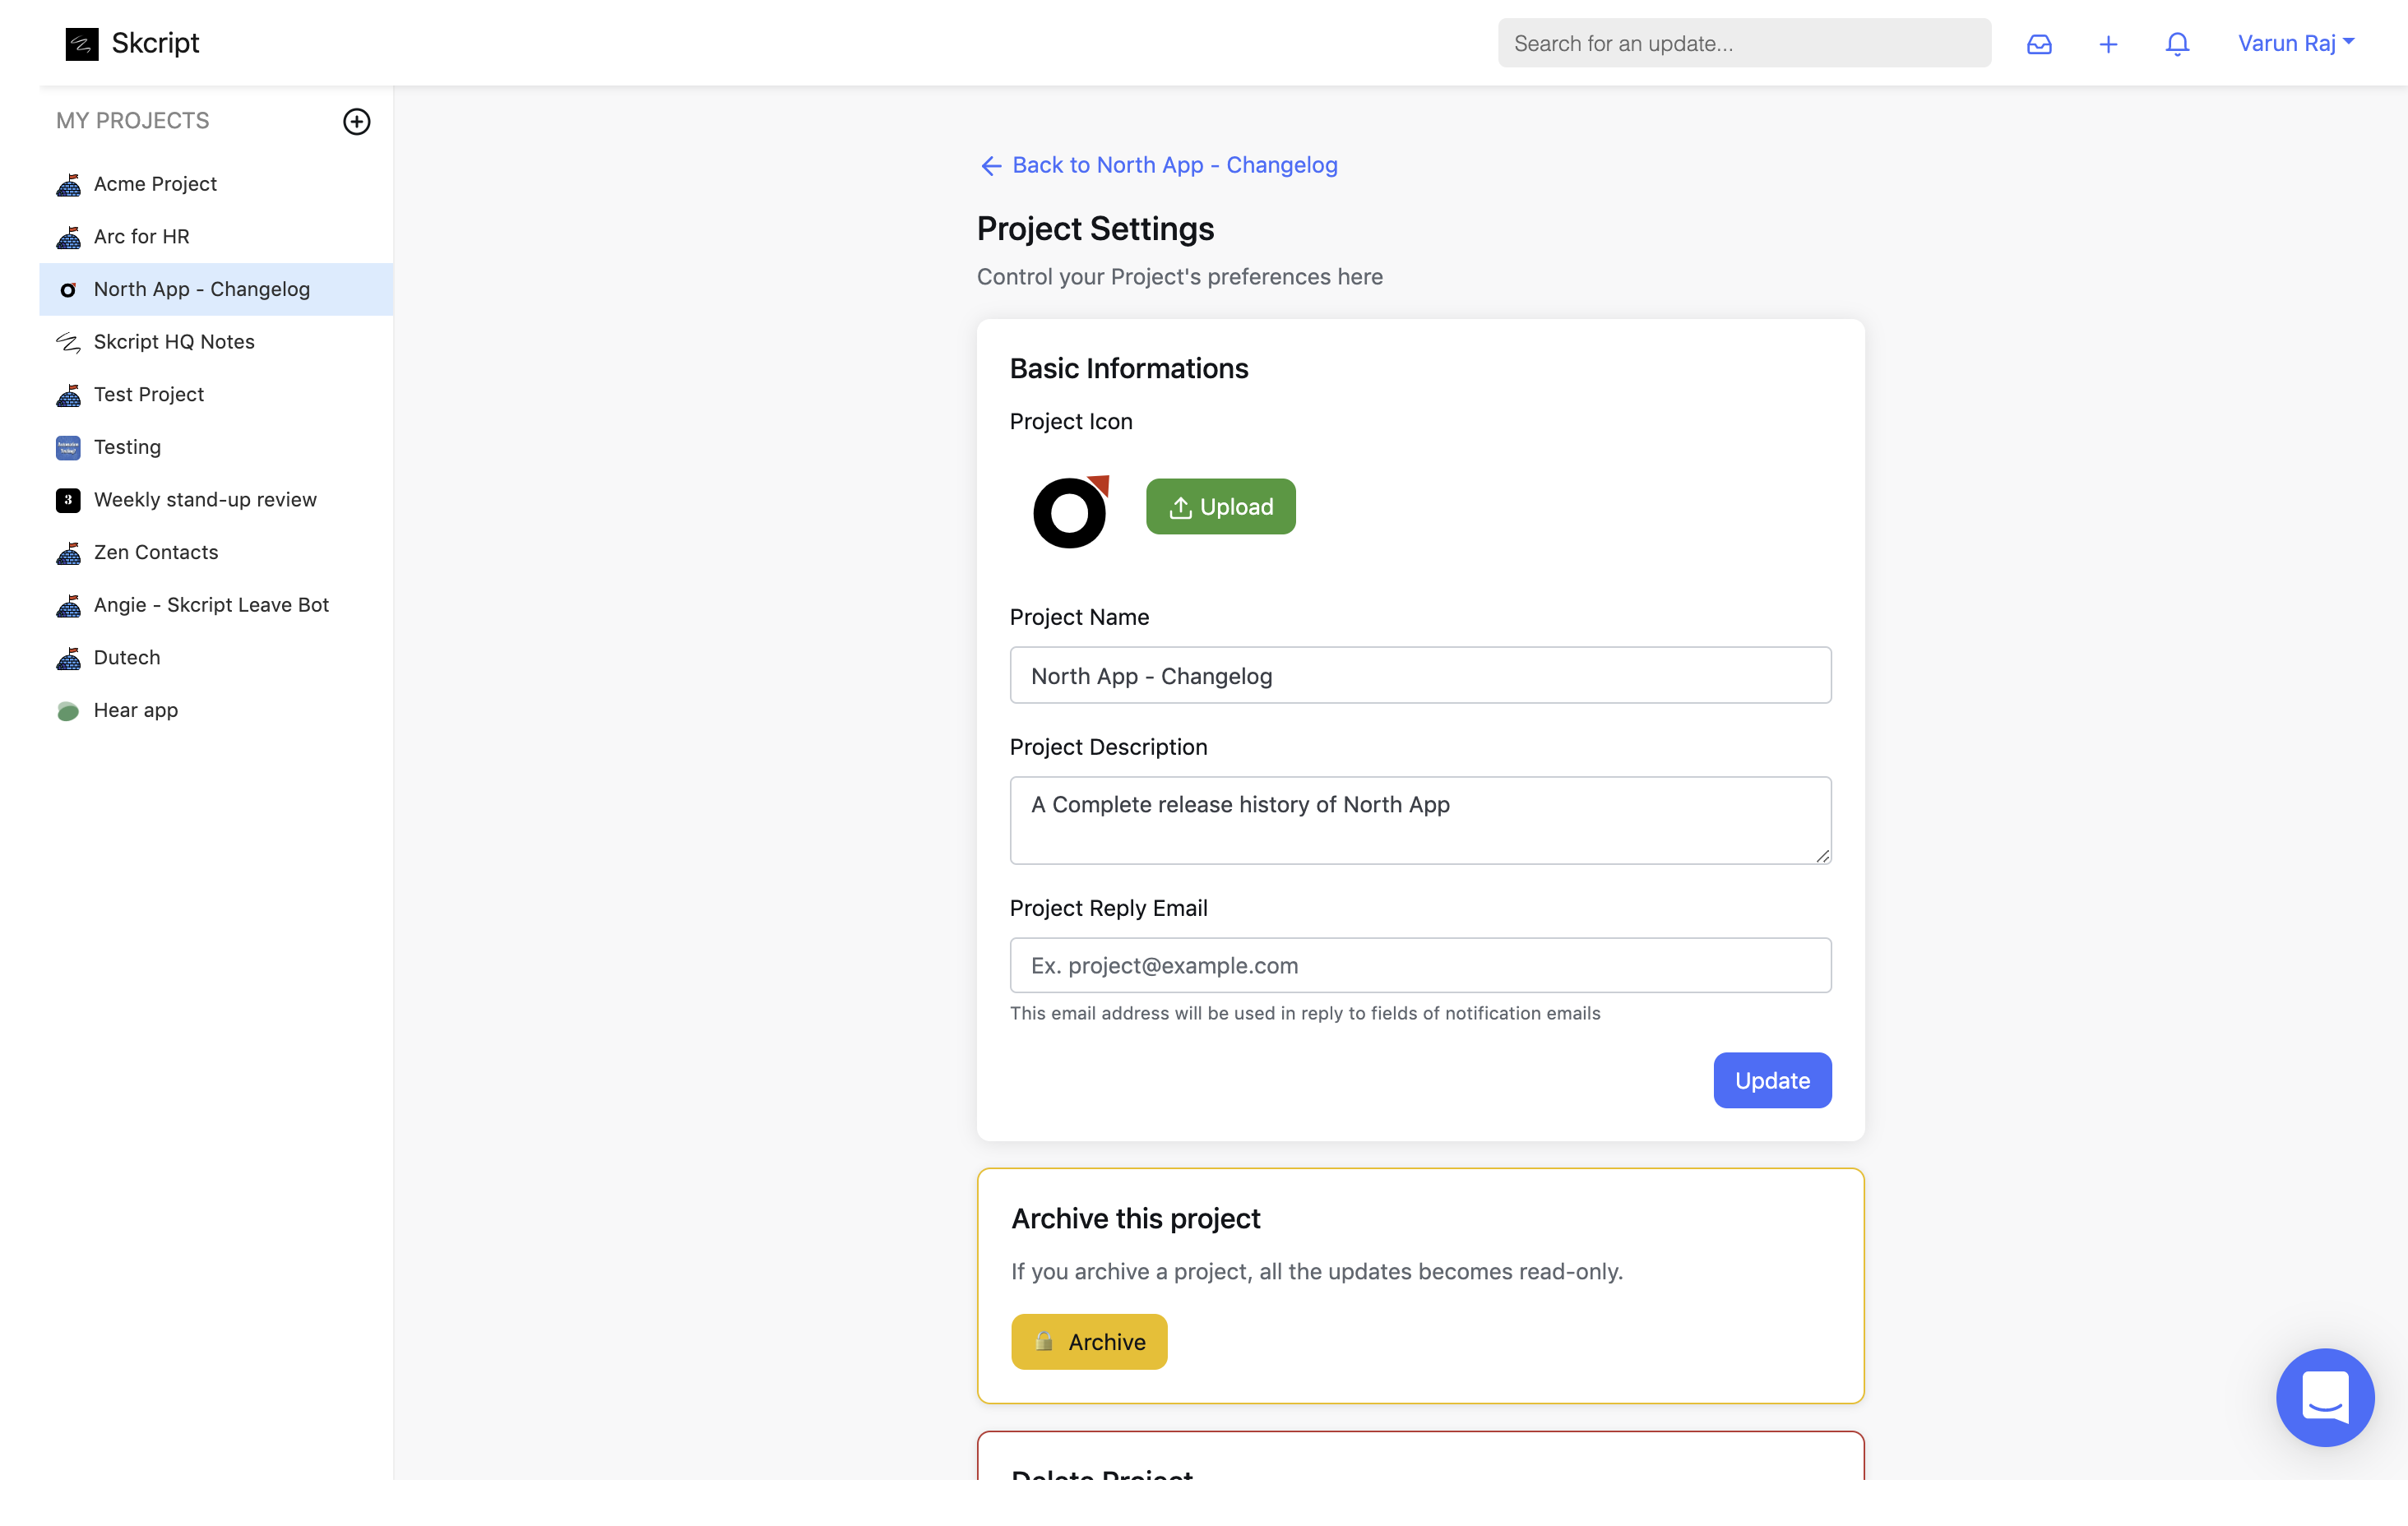Open Acme Project in sidebar
The image size is (2408, 1526).
216,184
